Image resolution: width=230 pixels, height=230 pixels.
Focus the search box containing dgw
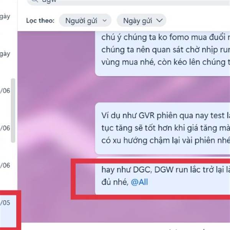129,2
